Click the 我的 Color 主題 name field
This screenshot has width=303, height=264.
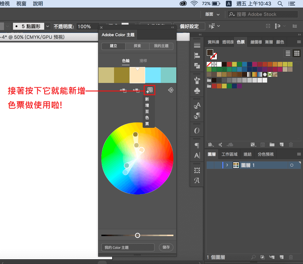(128, 247)
